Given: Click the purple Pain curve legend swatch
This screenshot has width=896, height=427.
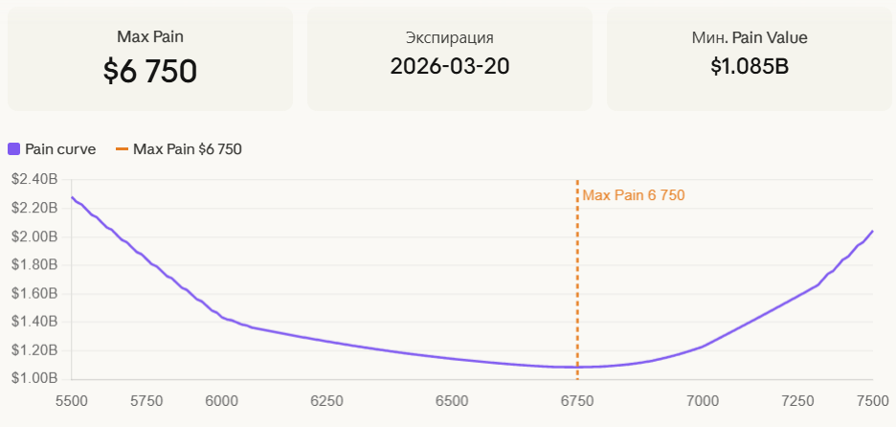Looking at the screenshot, I should tap(14, 148).
